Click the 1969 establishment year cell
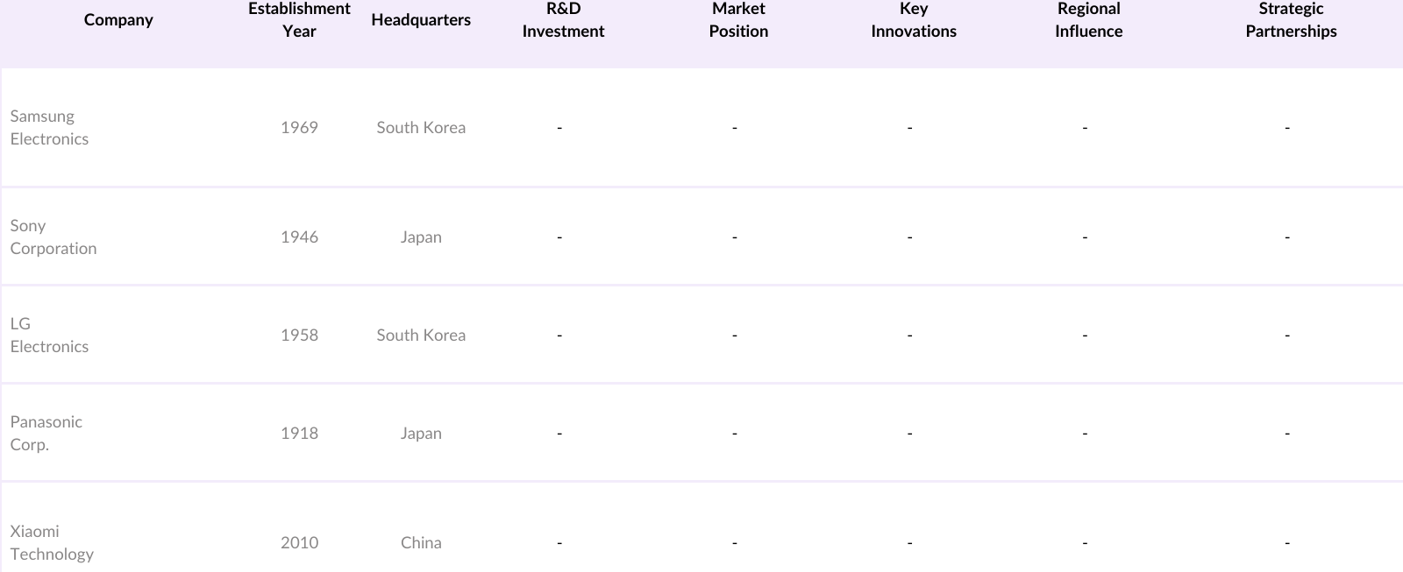This screenshot has height=572, width=1403. (299, 128)
